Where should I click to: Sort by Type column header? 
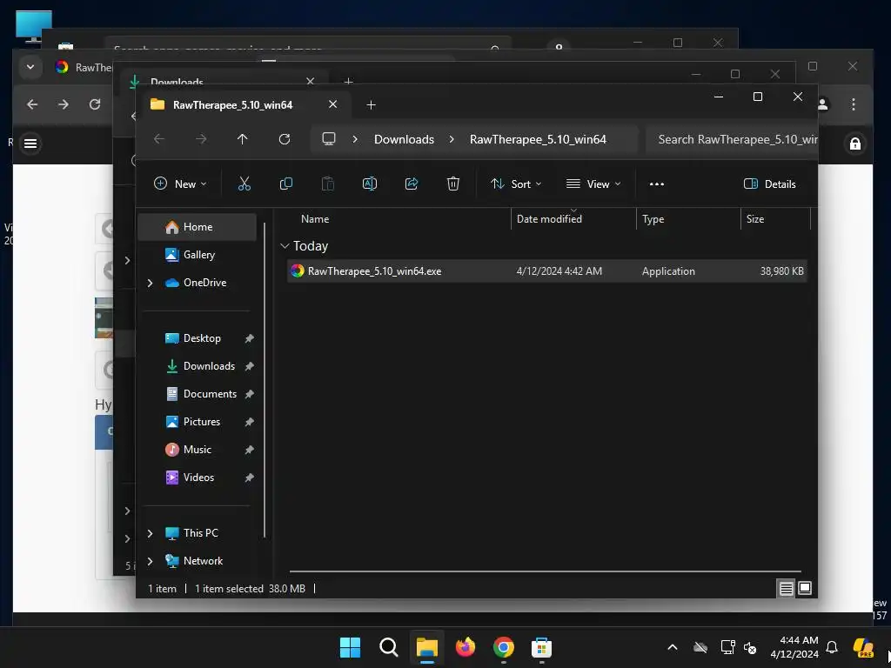click(688, 218)
